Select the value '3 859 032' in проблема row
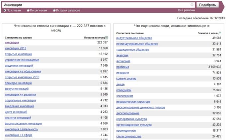This screenshot has height=140, width=226. 215,67
